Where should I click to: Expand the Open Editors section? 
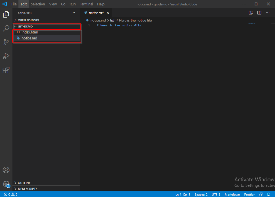pyautogui.click(x=47, y=20)
